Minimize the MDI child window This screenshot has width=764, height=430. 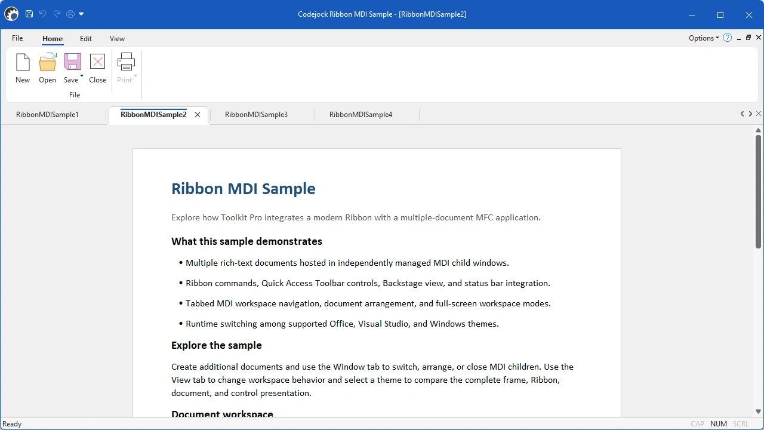coord(739,38)
